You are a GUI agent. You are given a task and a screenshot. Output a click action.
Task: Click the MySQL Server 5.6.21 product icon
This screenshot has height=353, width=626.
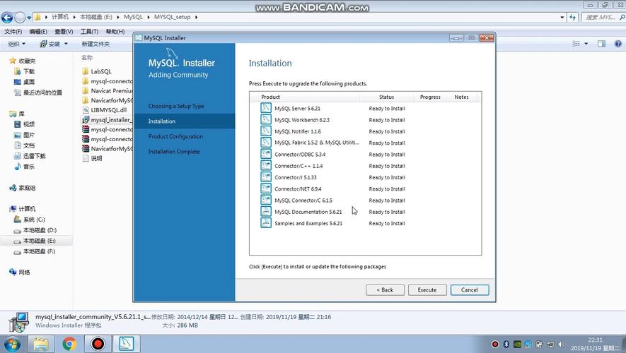(x=266, y=108)
